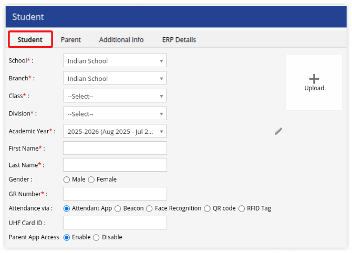Disable Parent App Access
The width and height of the screenshot is (352, 253).
click(96, 237)
